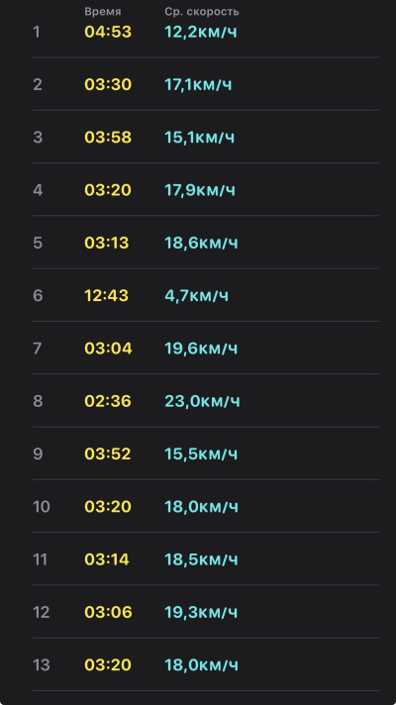The width and height of the screenshot is (396, 705).
Task: Select the 12,2км/ч speed in split 1
Action: (200, 32)
